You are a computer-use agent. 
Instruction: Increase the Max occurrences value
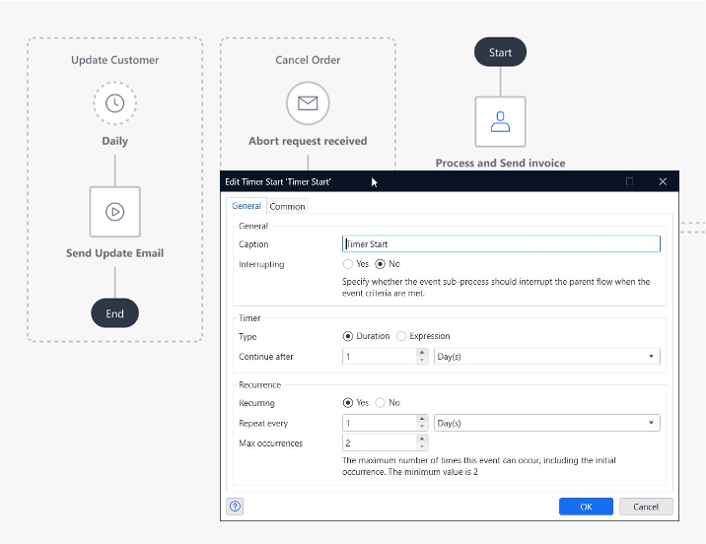coord(422,439)
